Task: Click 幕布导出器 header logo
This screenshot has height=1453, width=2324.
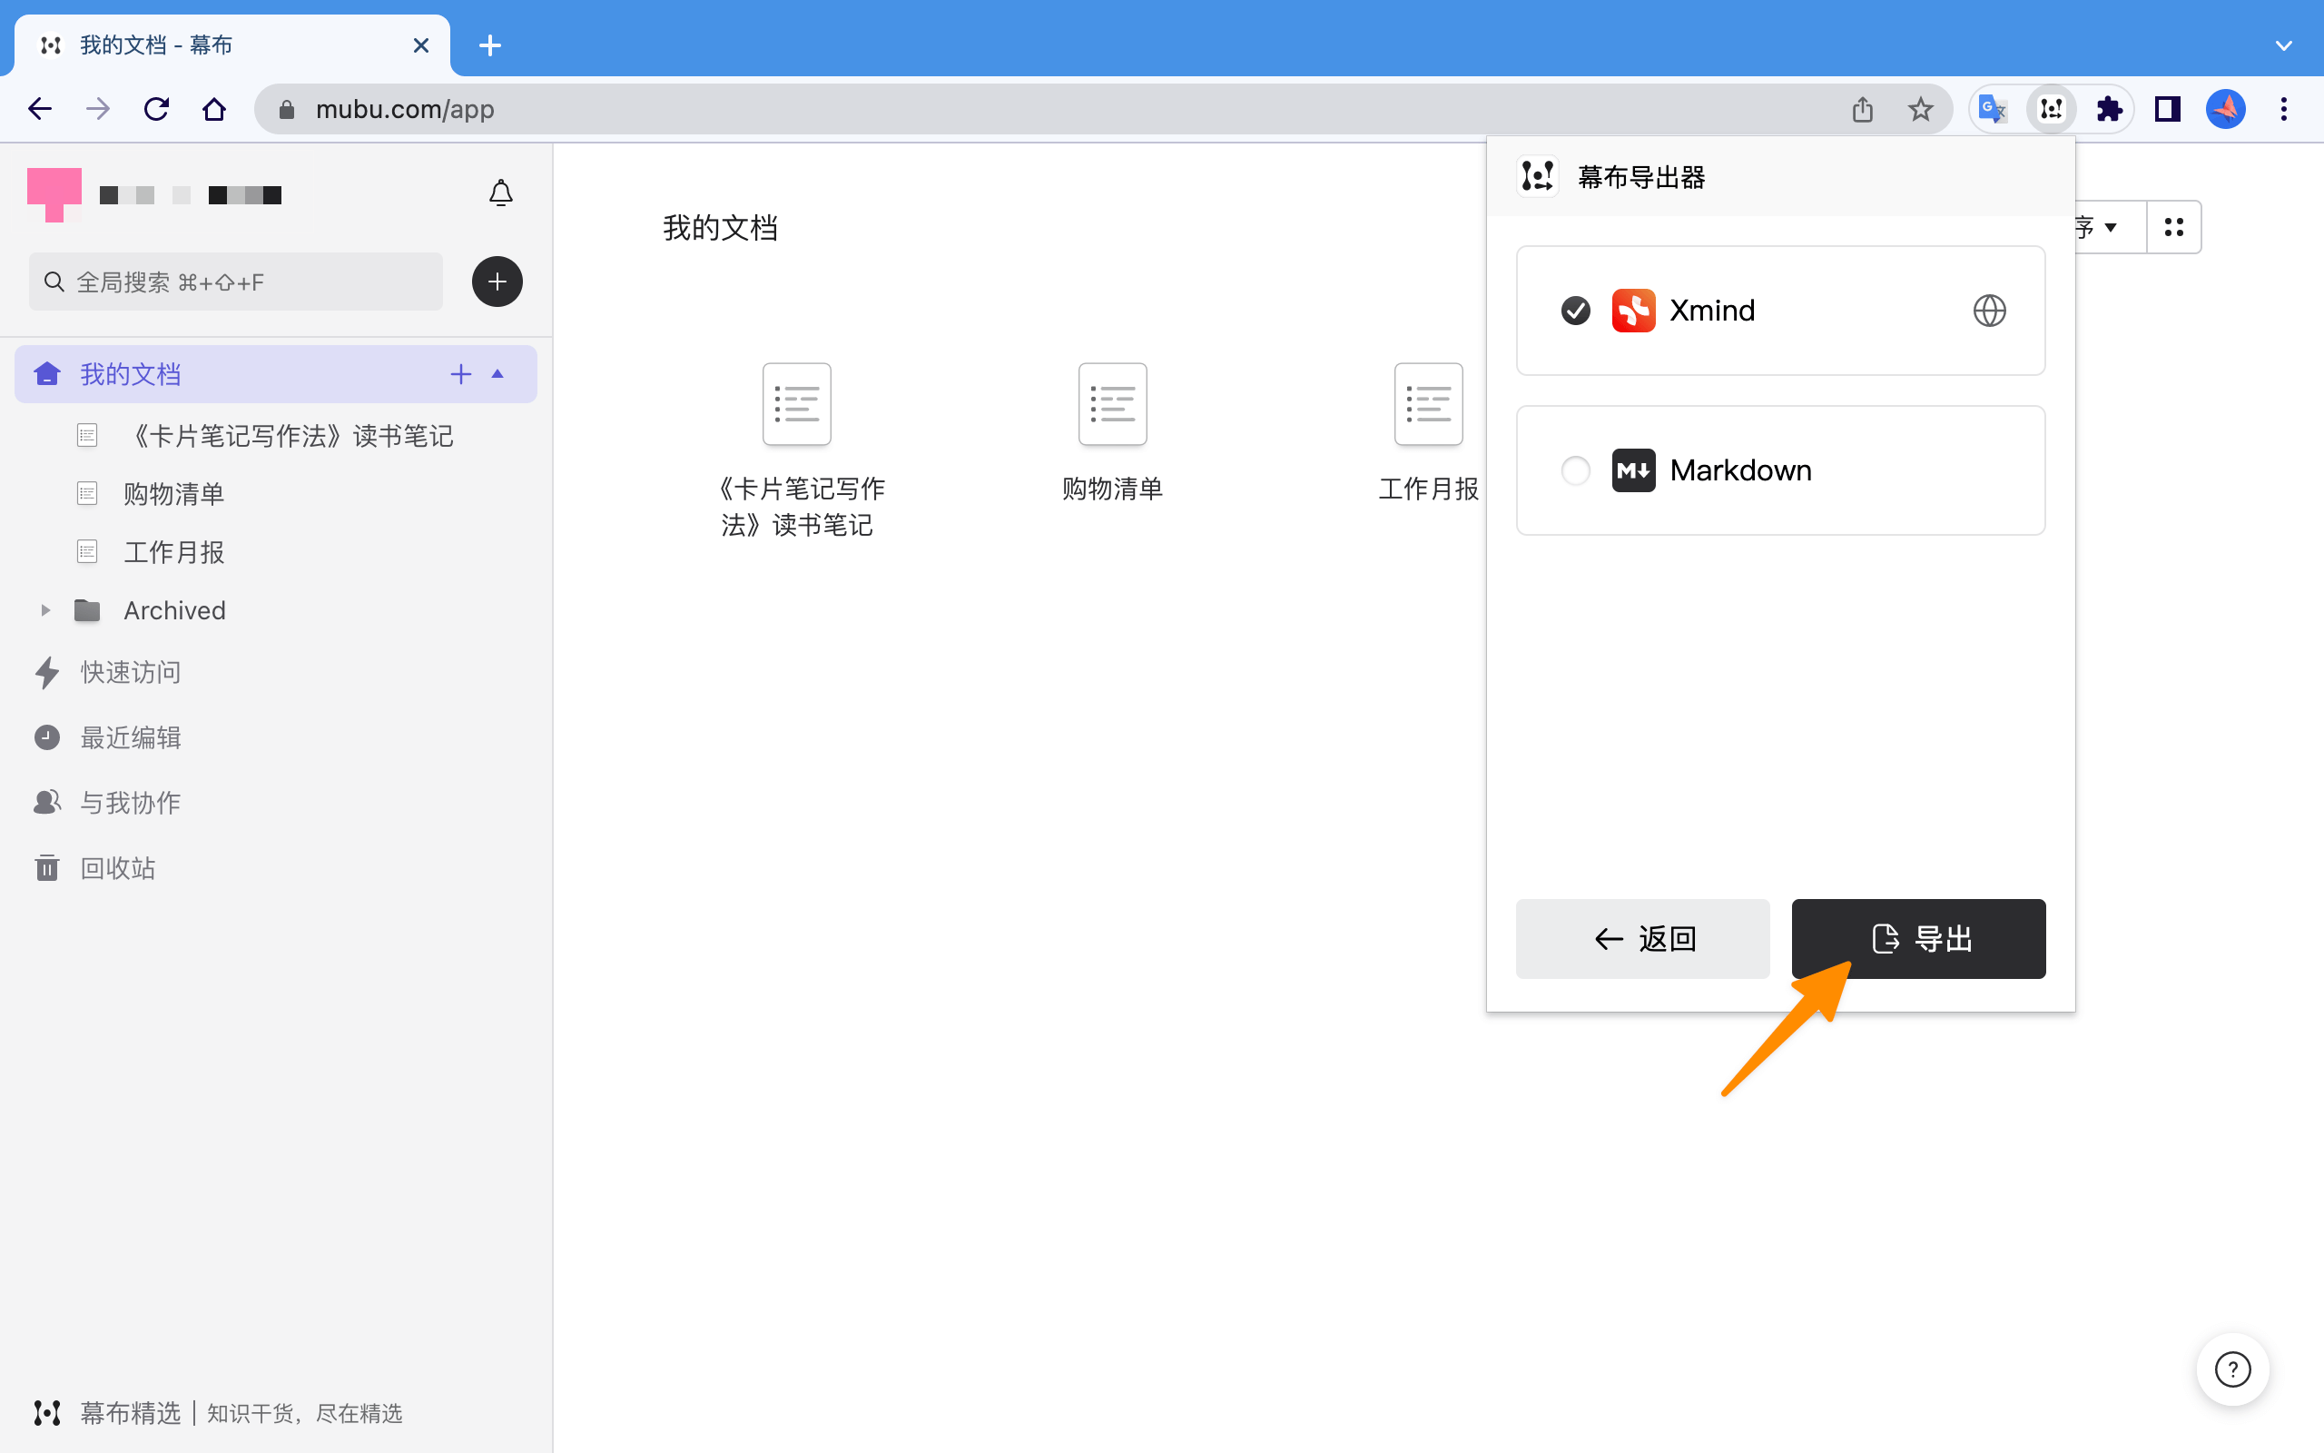Action: point(1537,177)
